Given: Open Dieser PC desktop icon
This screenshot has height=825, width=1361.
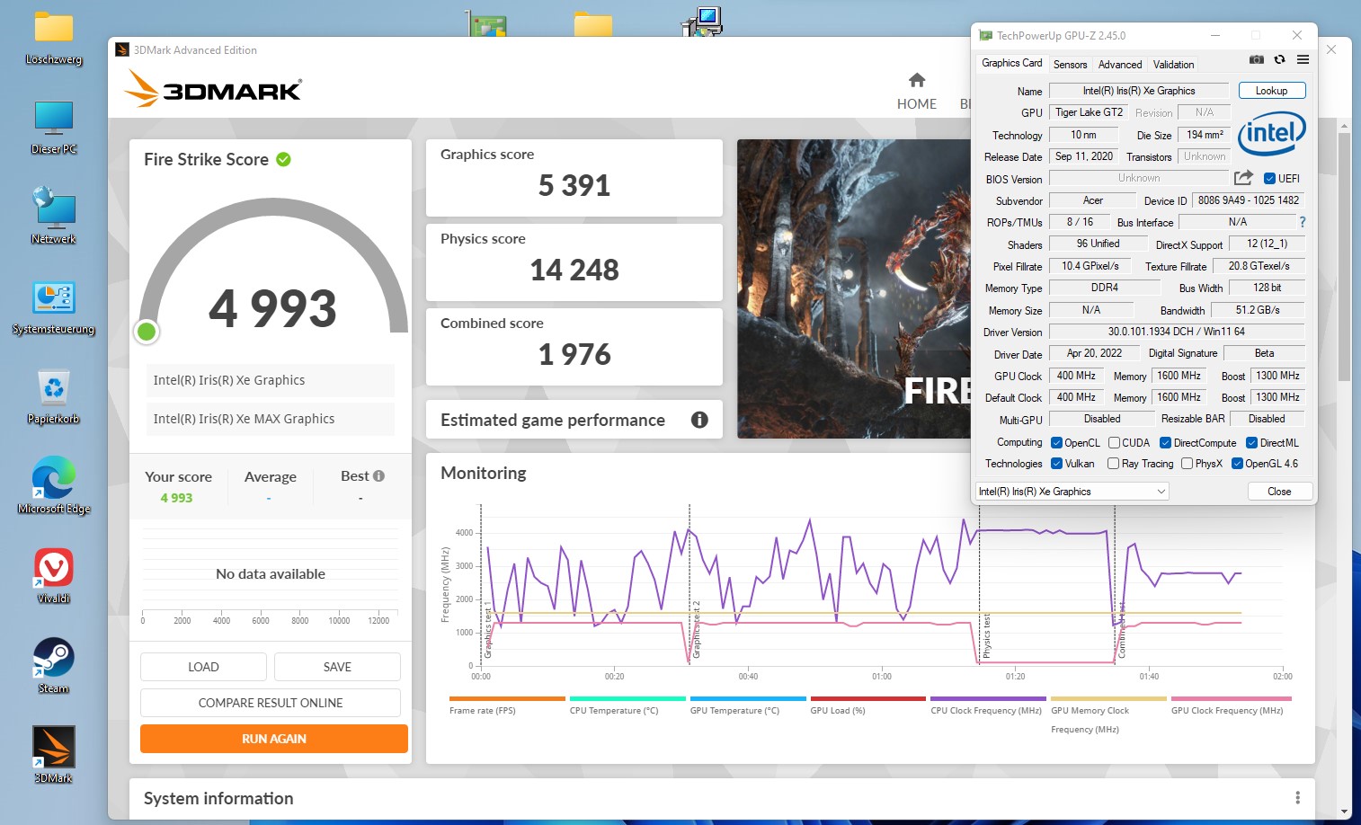Looking at the screenshot, I should [54, 127].
